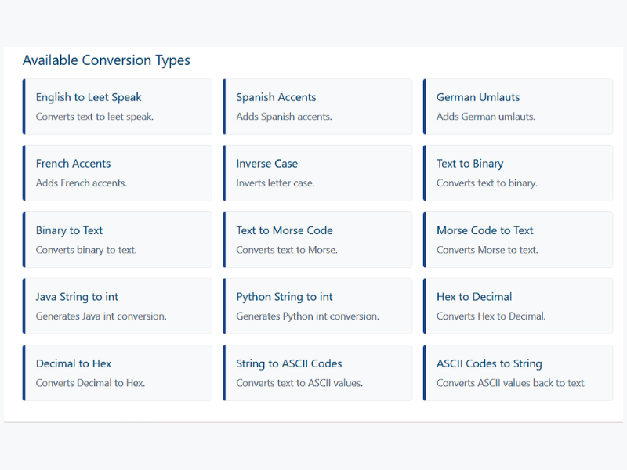Click the text 'Converts text to ASCII values.'
This screenshot has height=470, width=627.
coord(299,383)
